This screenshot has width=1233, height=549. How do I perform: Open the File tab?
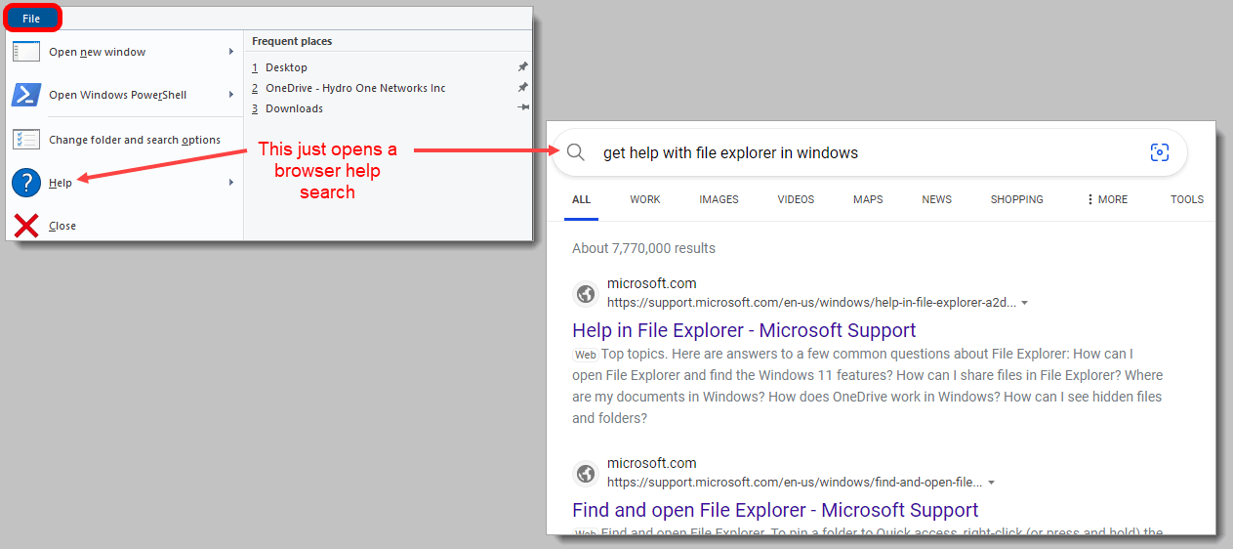coord(32,18)
